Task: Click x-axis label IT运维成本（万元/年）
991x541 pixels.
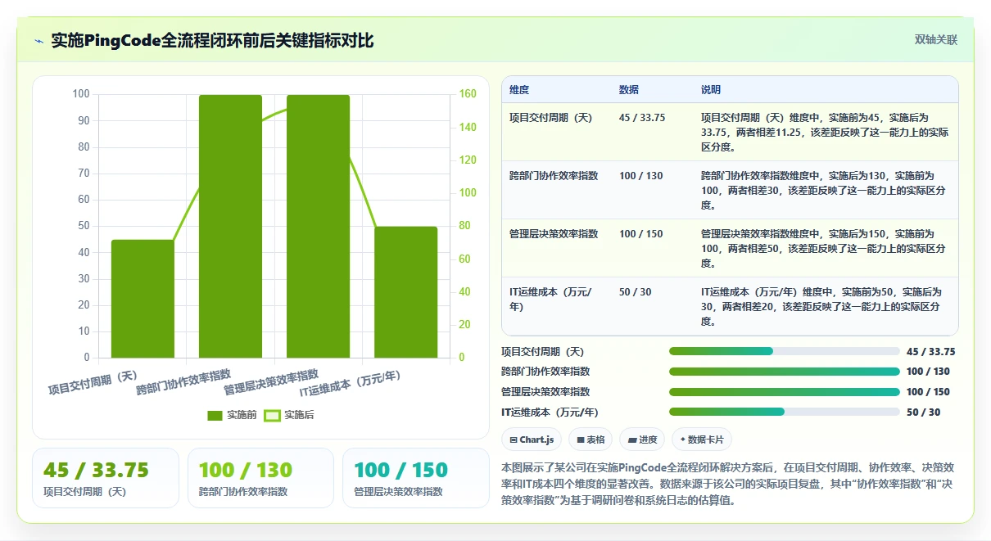Action: 351,384
